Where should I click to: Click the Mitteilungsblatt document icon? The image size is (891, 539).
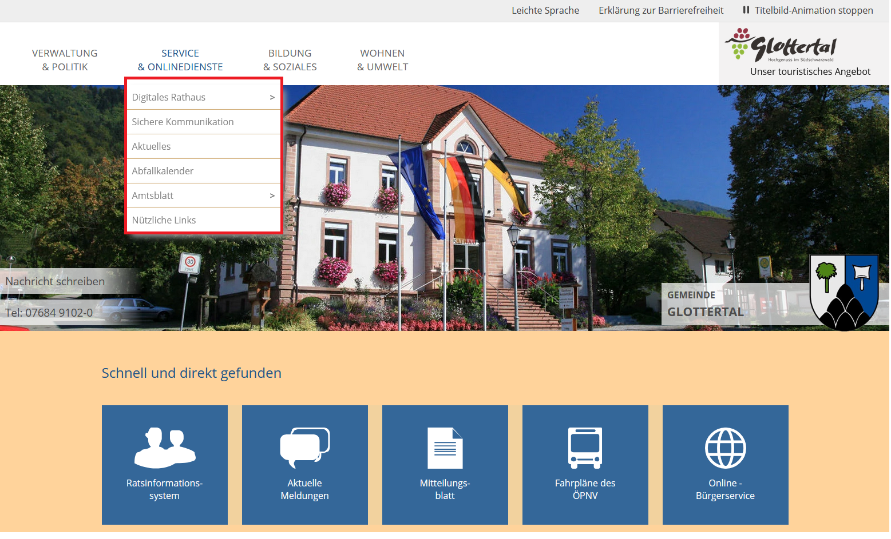(445, 448)
